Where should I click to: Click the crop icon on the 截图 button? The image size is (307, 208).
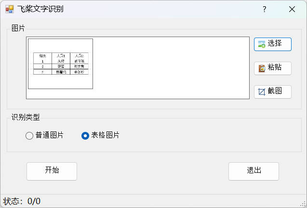click(x=262, y=91)
